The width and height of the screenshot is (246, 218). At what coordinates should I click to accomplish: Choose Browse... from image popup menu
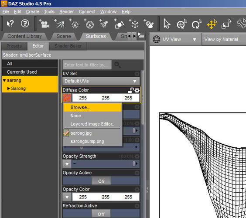[92, 107]
